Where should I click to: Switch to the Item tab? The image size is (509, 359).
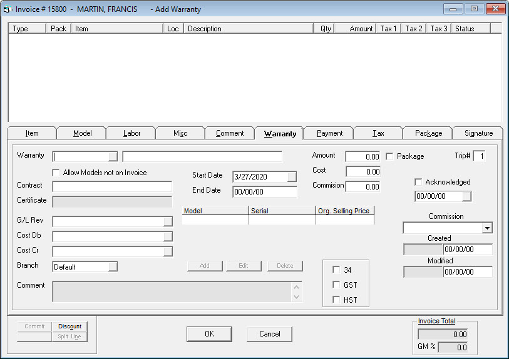coord(32,133)
